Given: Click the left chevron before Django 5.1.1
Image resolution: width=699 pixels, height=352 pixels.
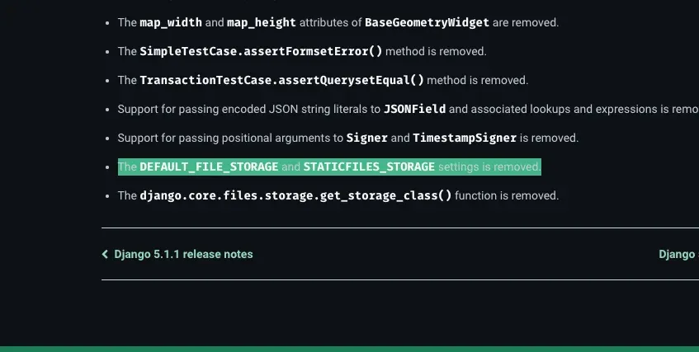Looking at the screenshot, I should click(x=105, y=254).
